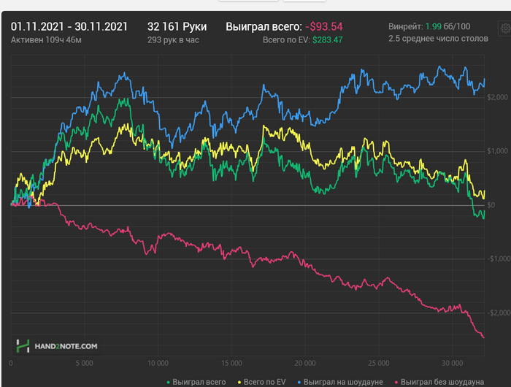The image size is (511, 387).
Task: Click the 15 000 x-axis label
Action: click(x=231, y=363)
